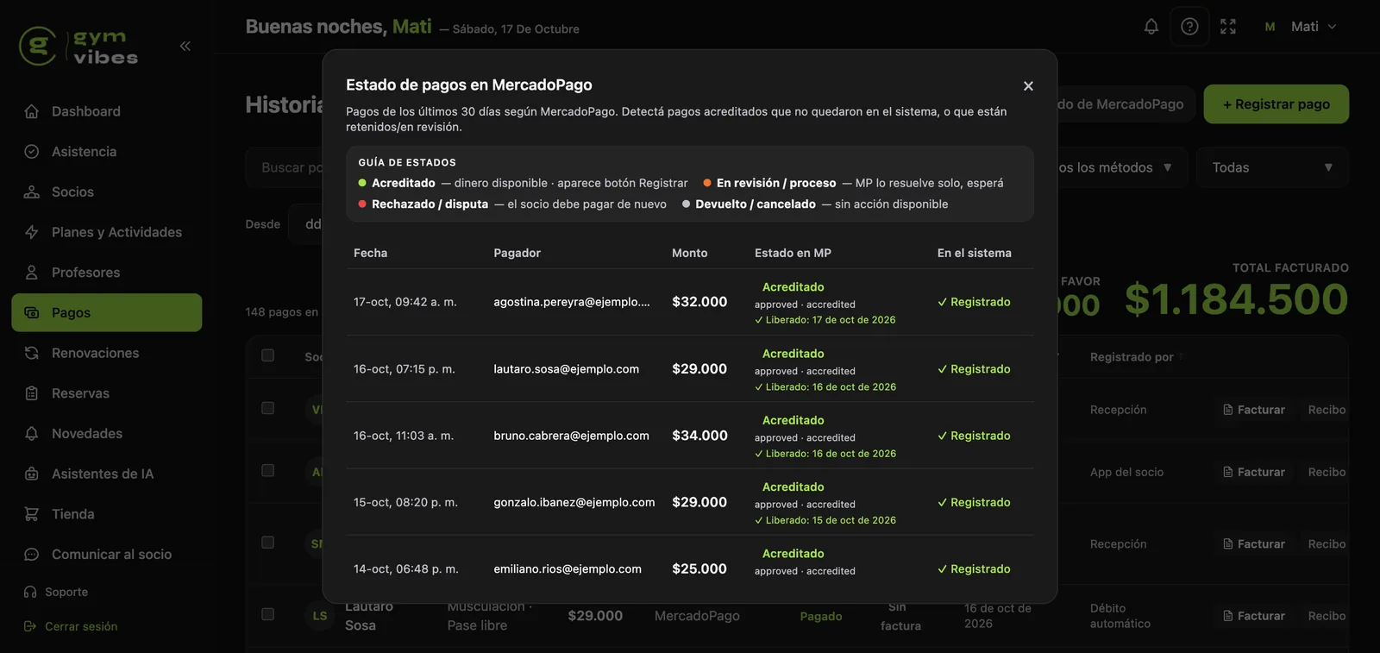Check the checkbox in the Lautaro Sosa row
The height and width of the screenshot is (653, 1380).
click(x=268, y=614)
